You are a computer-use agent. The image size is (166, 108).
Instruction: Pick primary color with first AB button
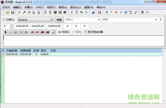(x=32, y=32)
